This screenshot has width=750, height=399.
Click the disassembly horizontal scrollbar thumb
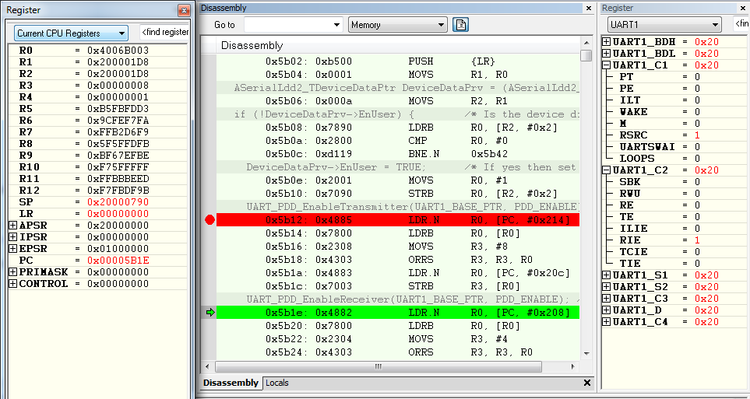click(x=379, y=366)
